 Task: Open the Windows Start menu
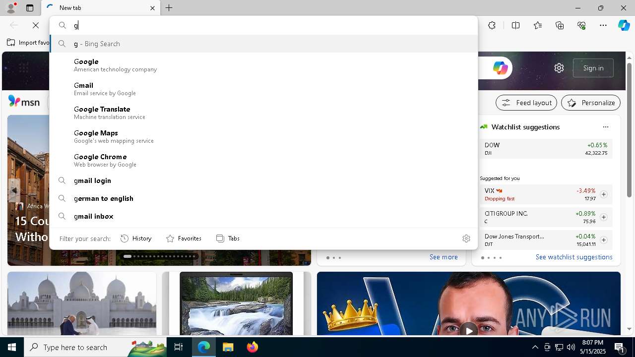(12, 347)
